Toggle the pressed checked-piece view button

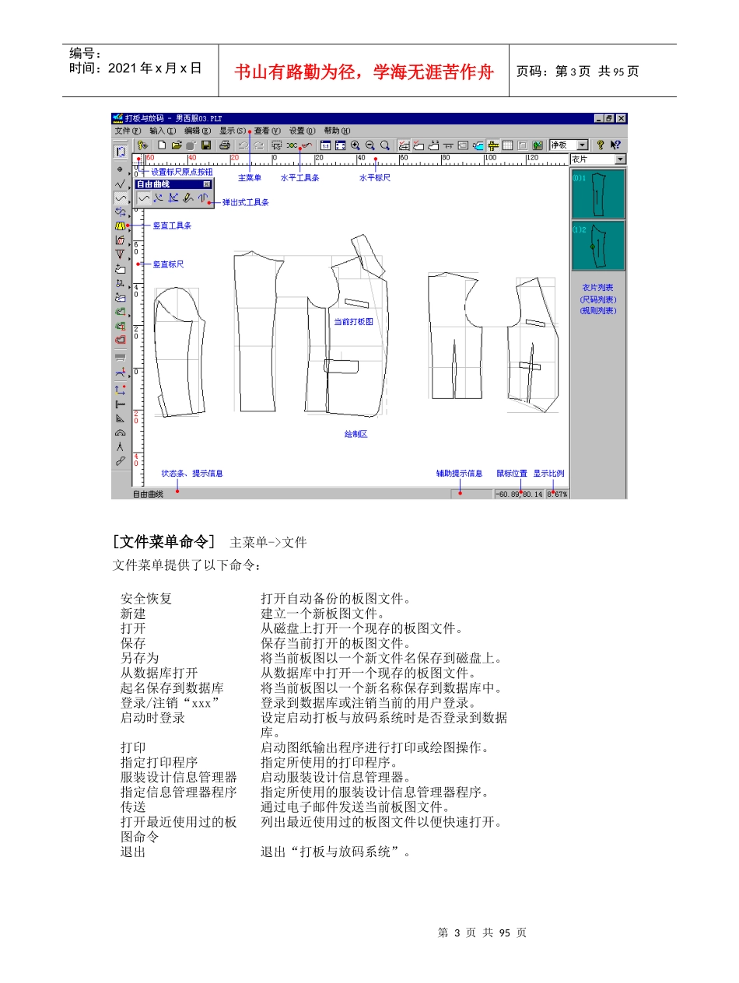[405, 145]
